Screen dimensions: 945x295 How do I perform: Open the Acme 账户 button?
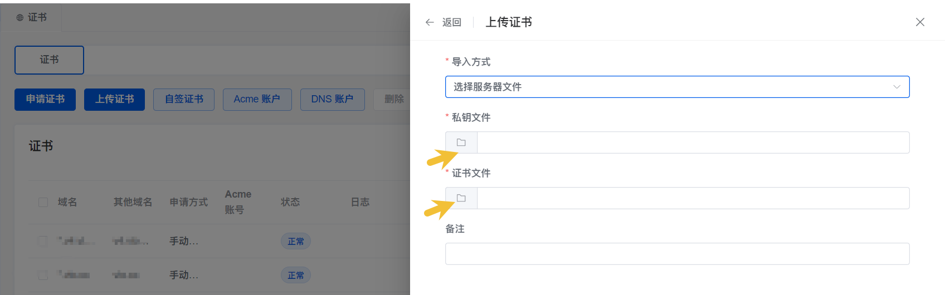click(x=257, y=99)
